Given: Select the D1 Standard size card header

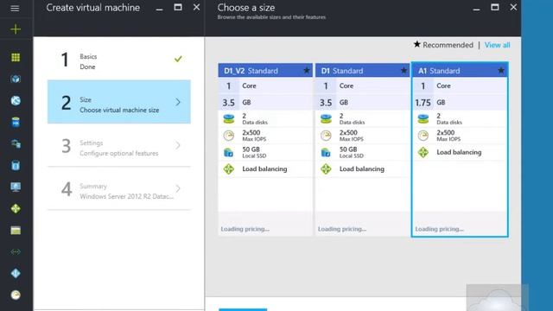Looking at the screenshot, I should tap(363, 71).
